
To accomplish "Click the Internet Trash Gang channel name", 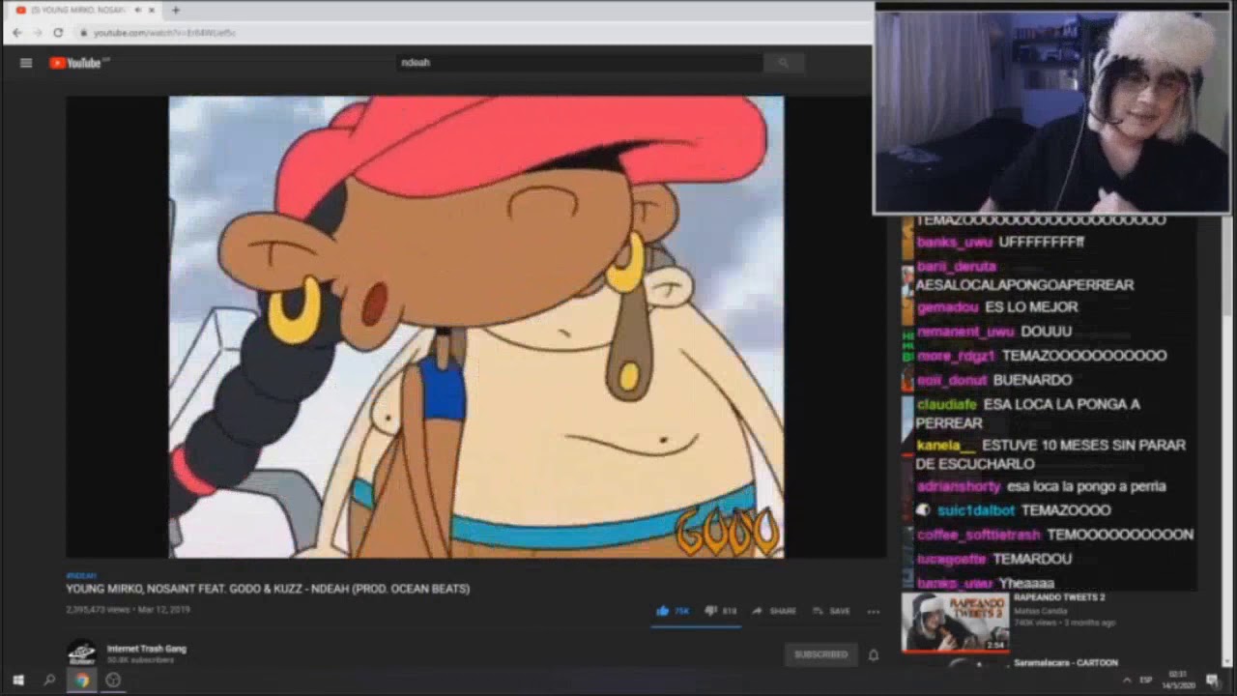I will coord(147,649).
